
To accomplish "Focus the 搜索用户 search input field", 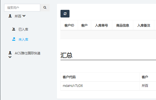I will pyautogui.click(x=22, y=8).
